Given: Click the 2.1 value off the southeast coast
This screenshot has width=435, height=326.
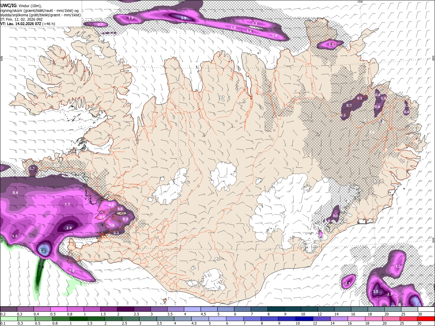Looking at the screenshot, I should pos(347,283).
